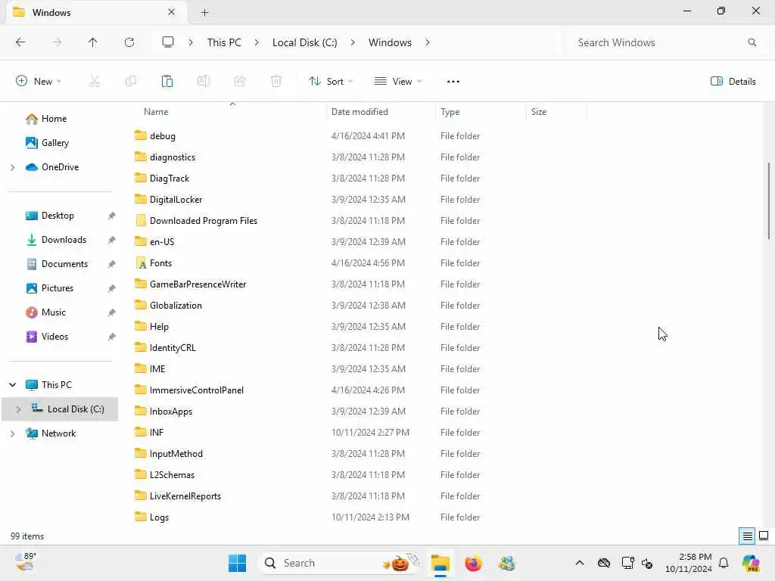Click the Rename icon in the toolbar

(203, 81)
